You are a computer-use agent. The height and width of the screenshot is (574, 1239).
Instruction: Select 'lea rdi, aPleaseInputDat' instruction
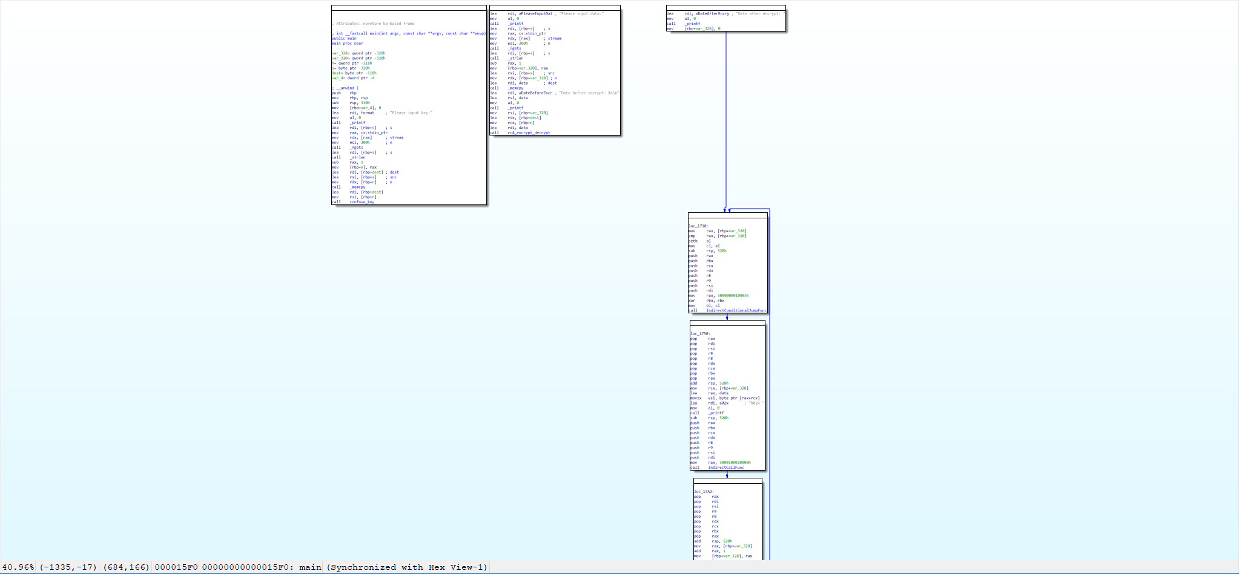click(x=547, y=13)
